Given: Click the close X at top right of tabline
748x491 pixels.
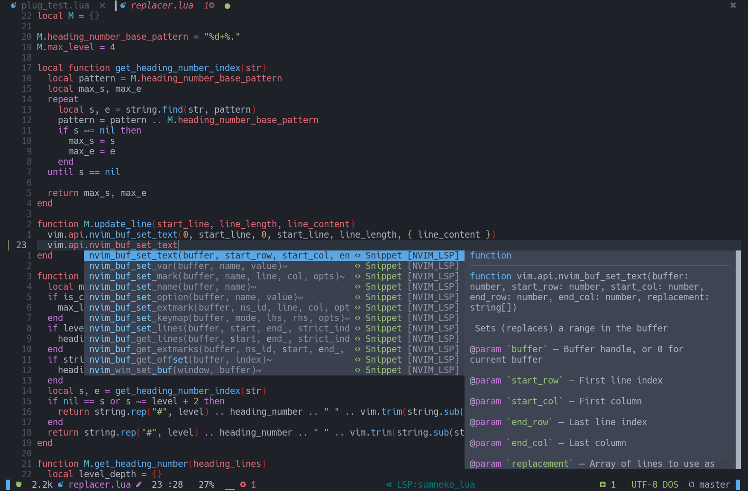Looking at the screenshot, I should [x=733, y=5].
